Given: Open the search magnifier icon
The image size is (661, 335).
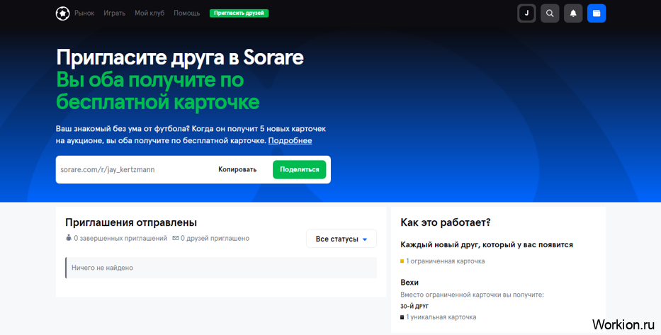Looking at the screenshot, I should tap(550, 13).
